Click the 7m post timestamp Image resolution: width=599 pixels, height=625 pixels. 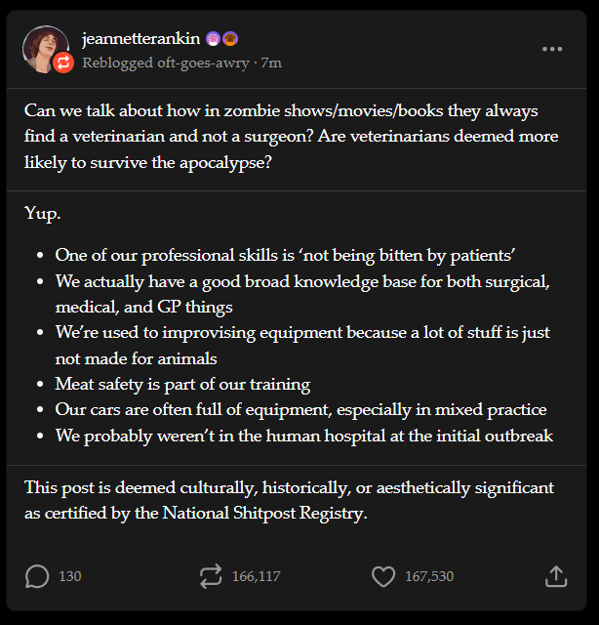pos(272,62)
